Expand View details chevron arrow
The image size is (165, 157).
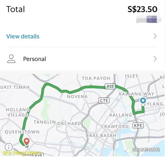pos(155,36)
